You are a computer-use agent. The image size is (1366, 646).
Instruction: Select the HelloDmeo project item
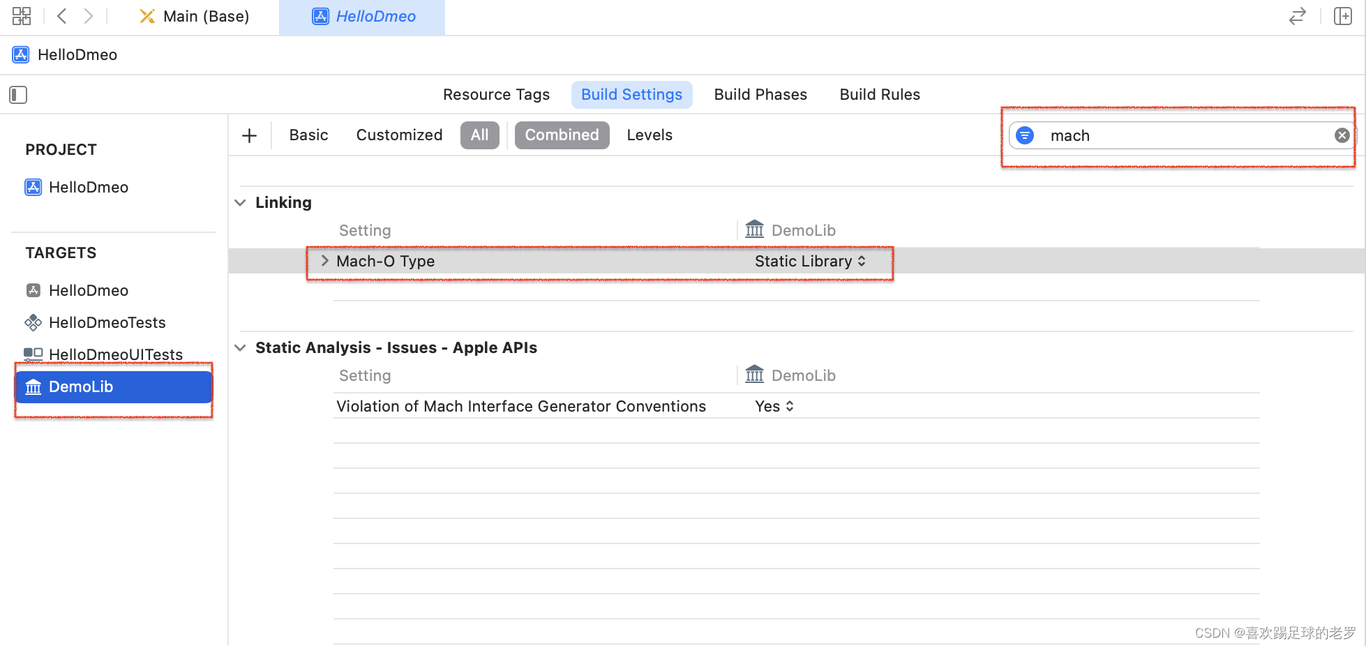pyautogui.click(x=77, y=187)
